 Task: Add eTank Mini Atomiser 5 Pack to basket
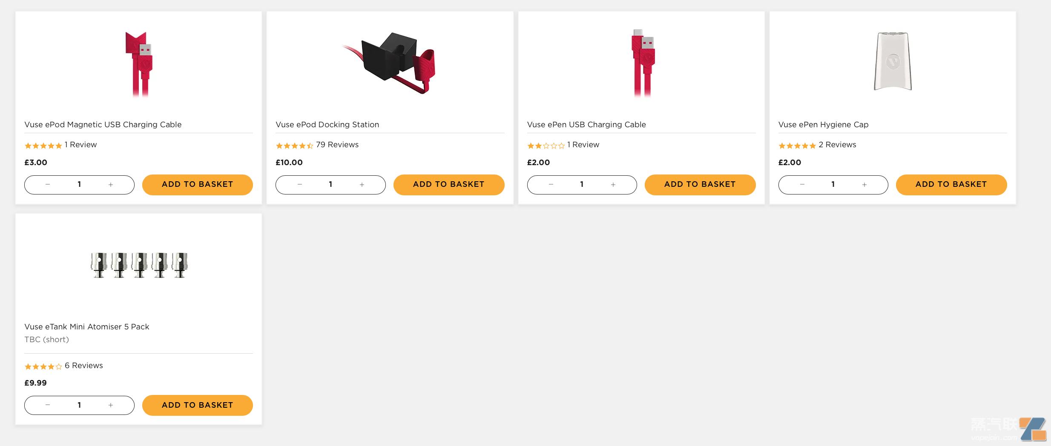[x=197, y=405]
